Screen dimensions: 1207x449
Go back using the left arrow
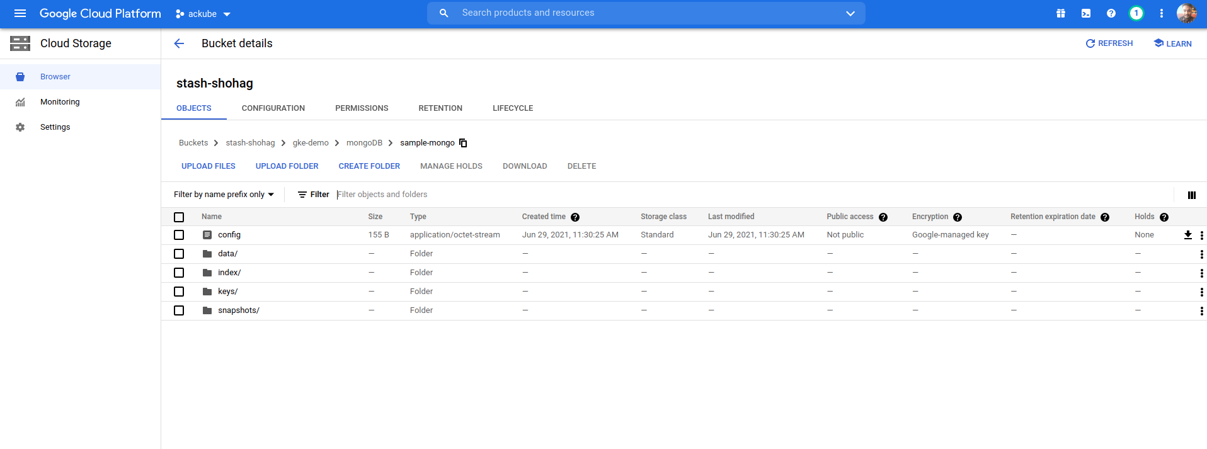point(179,43)
